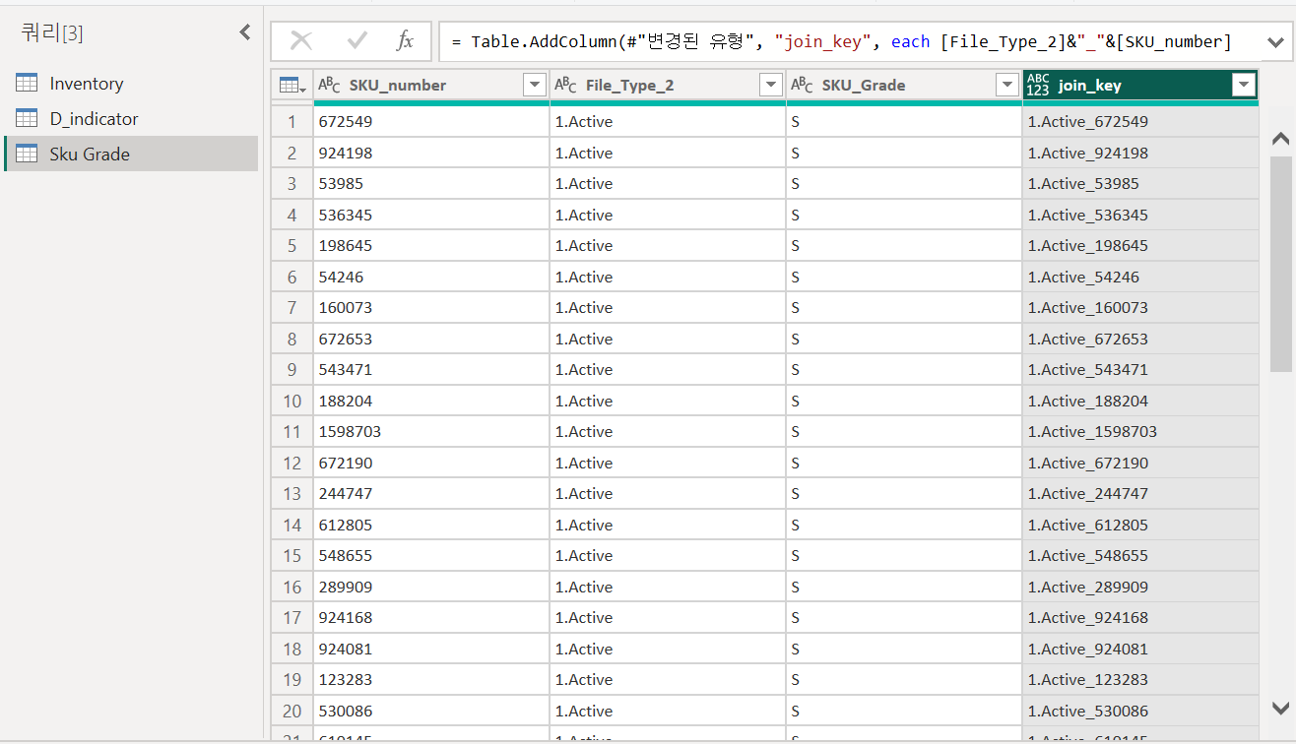Click the fx insert step icon

click(405, 41)
